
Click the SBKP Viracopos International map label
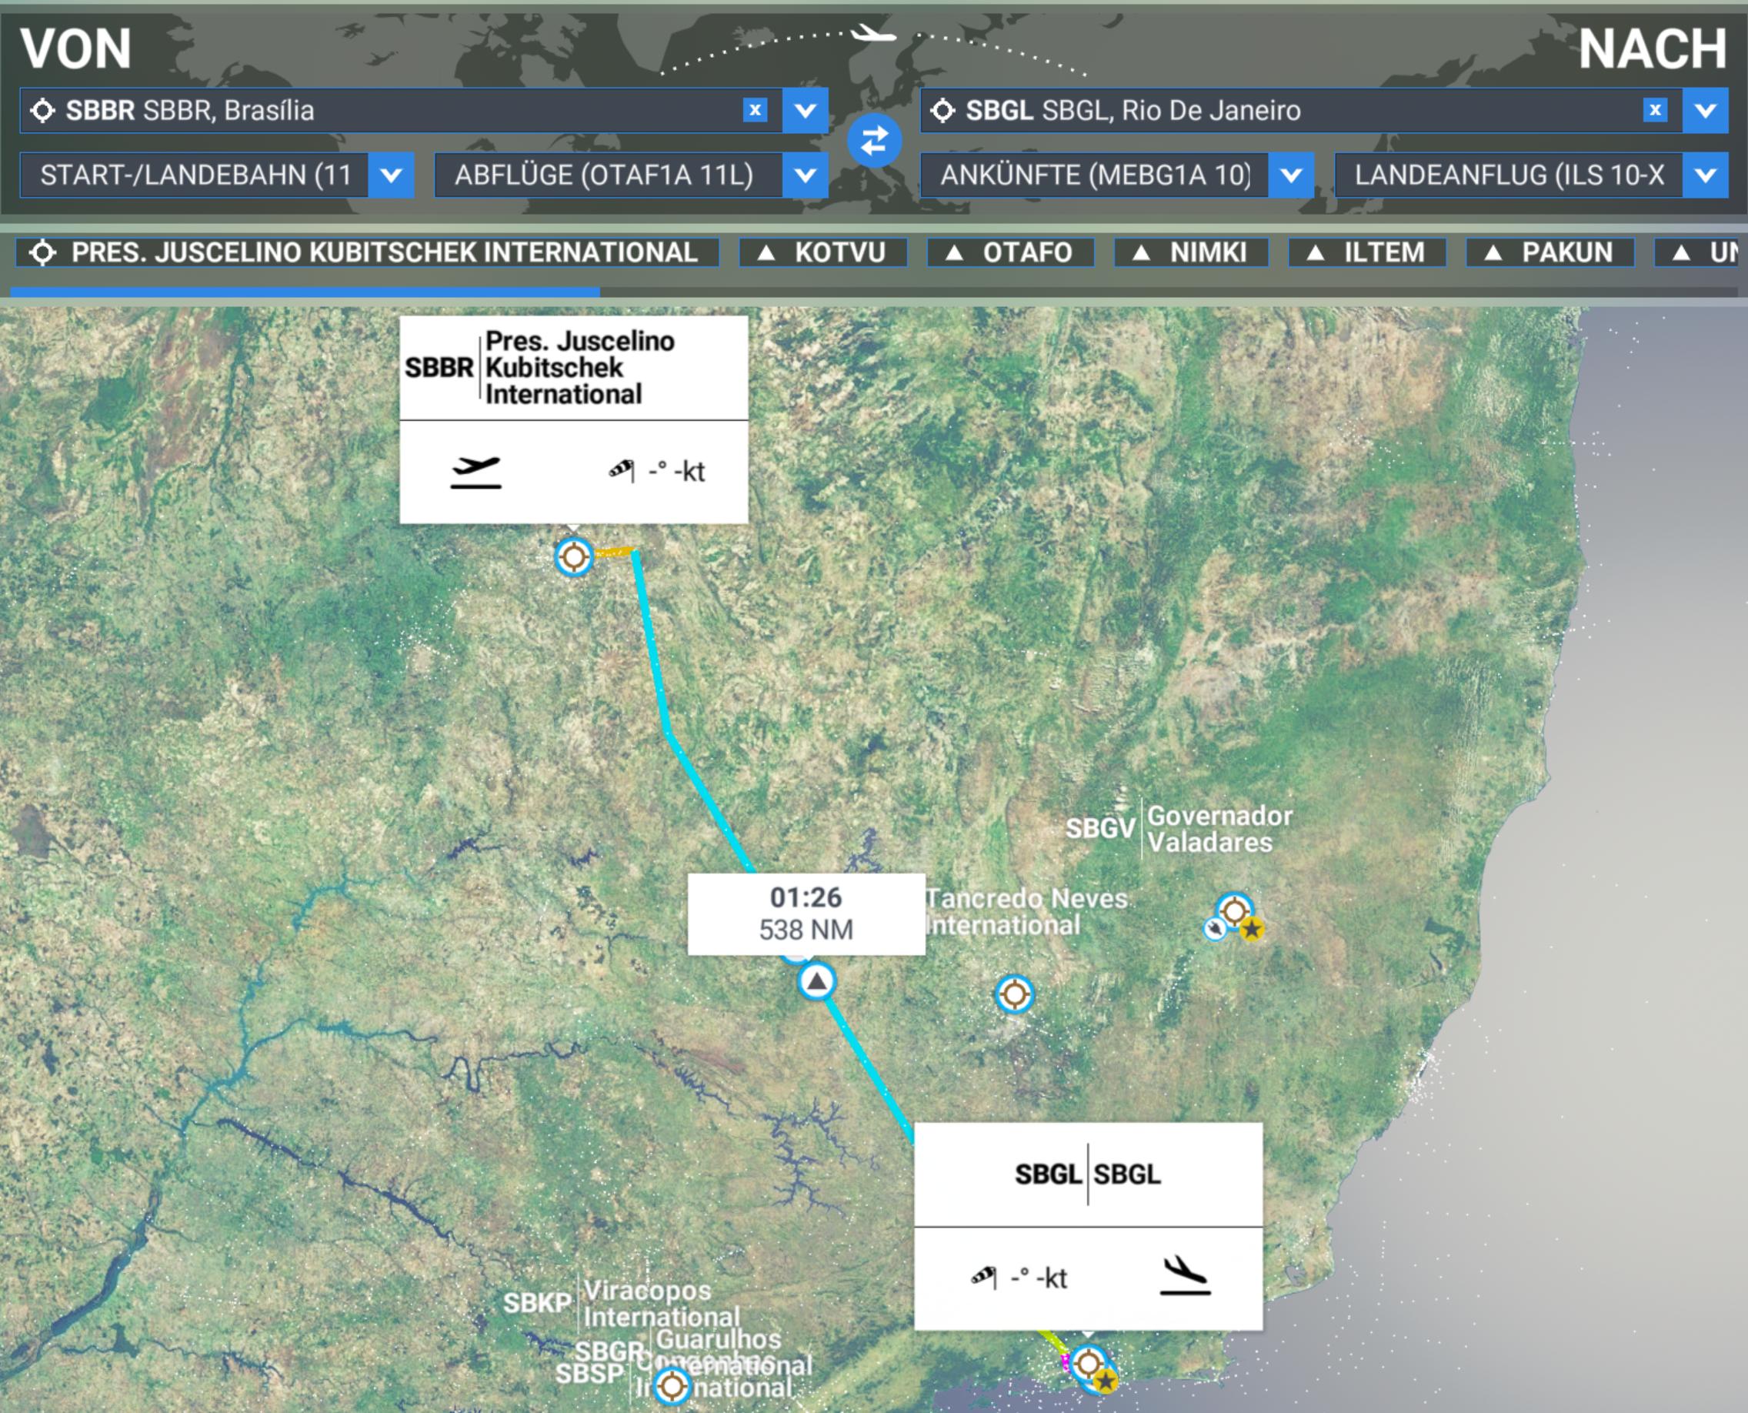(x=622, y=1303)
